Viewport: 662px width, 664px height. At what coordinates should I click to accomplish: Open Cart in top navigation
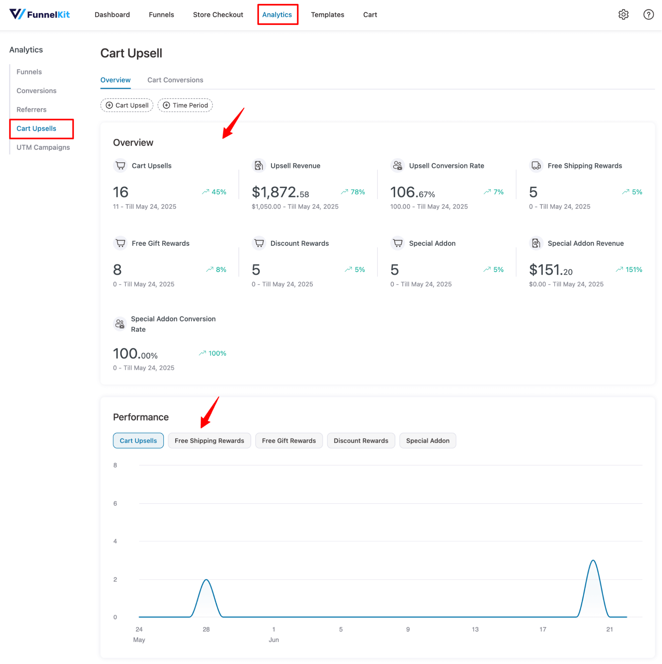[370, 15]
